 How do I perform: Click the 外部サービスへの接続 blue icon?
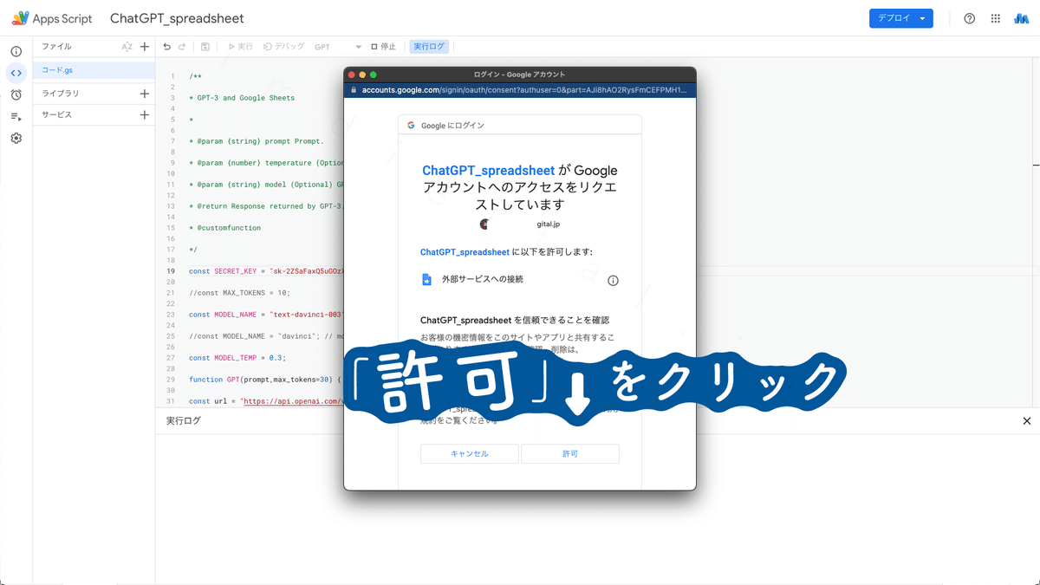pyautogui.click(x=426, y=280)
